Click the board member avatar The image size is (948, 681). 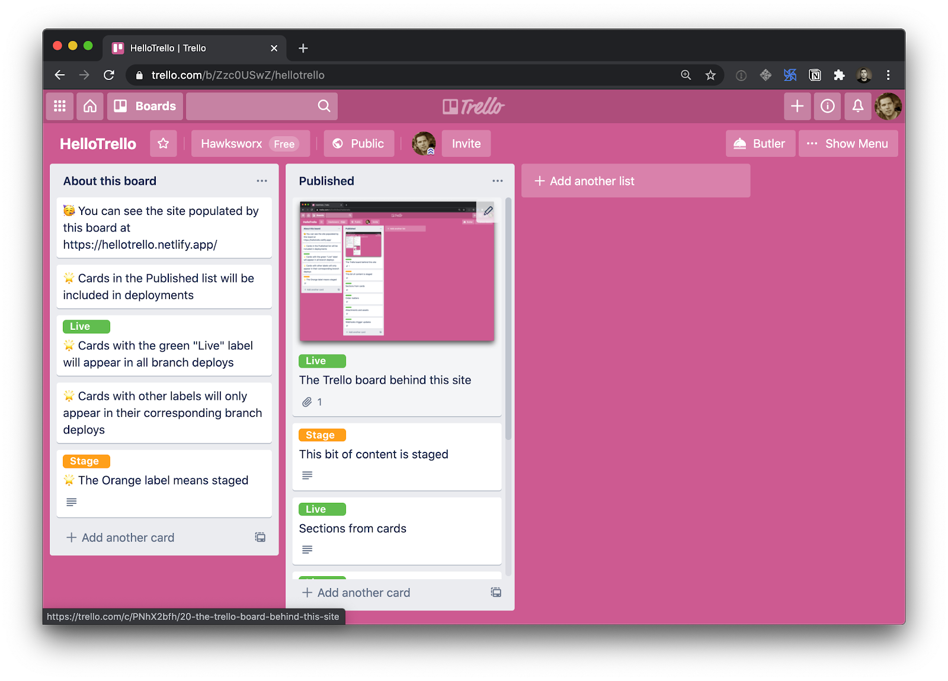[x=424, y=143]
